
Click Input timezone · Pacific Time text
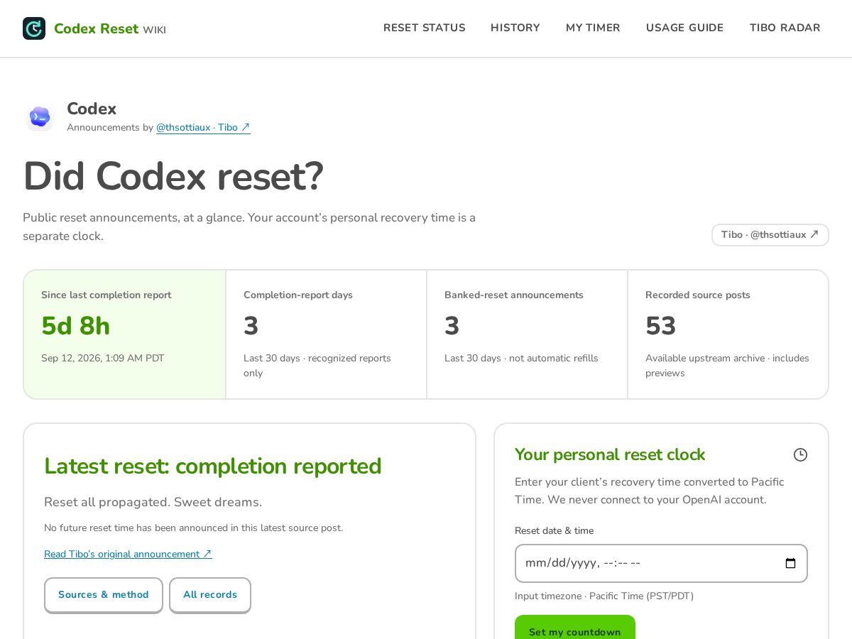point(604,596)
